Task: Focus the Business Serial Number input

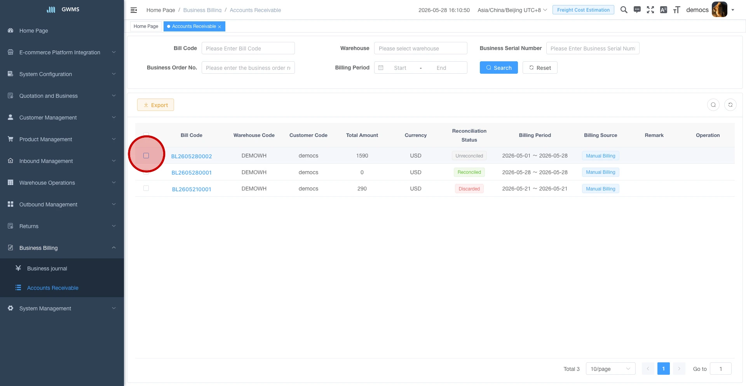Action: (x=593, y=48)
